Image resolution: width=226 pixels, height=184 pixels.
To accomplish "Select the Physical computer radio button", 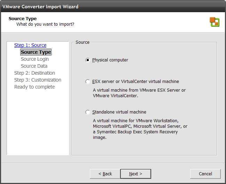I will pos(88,60).
